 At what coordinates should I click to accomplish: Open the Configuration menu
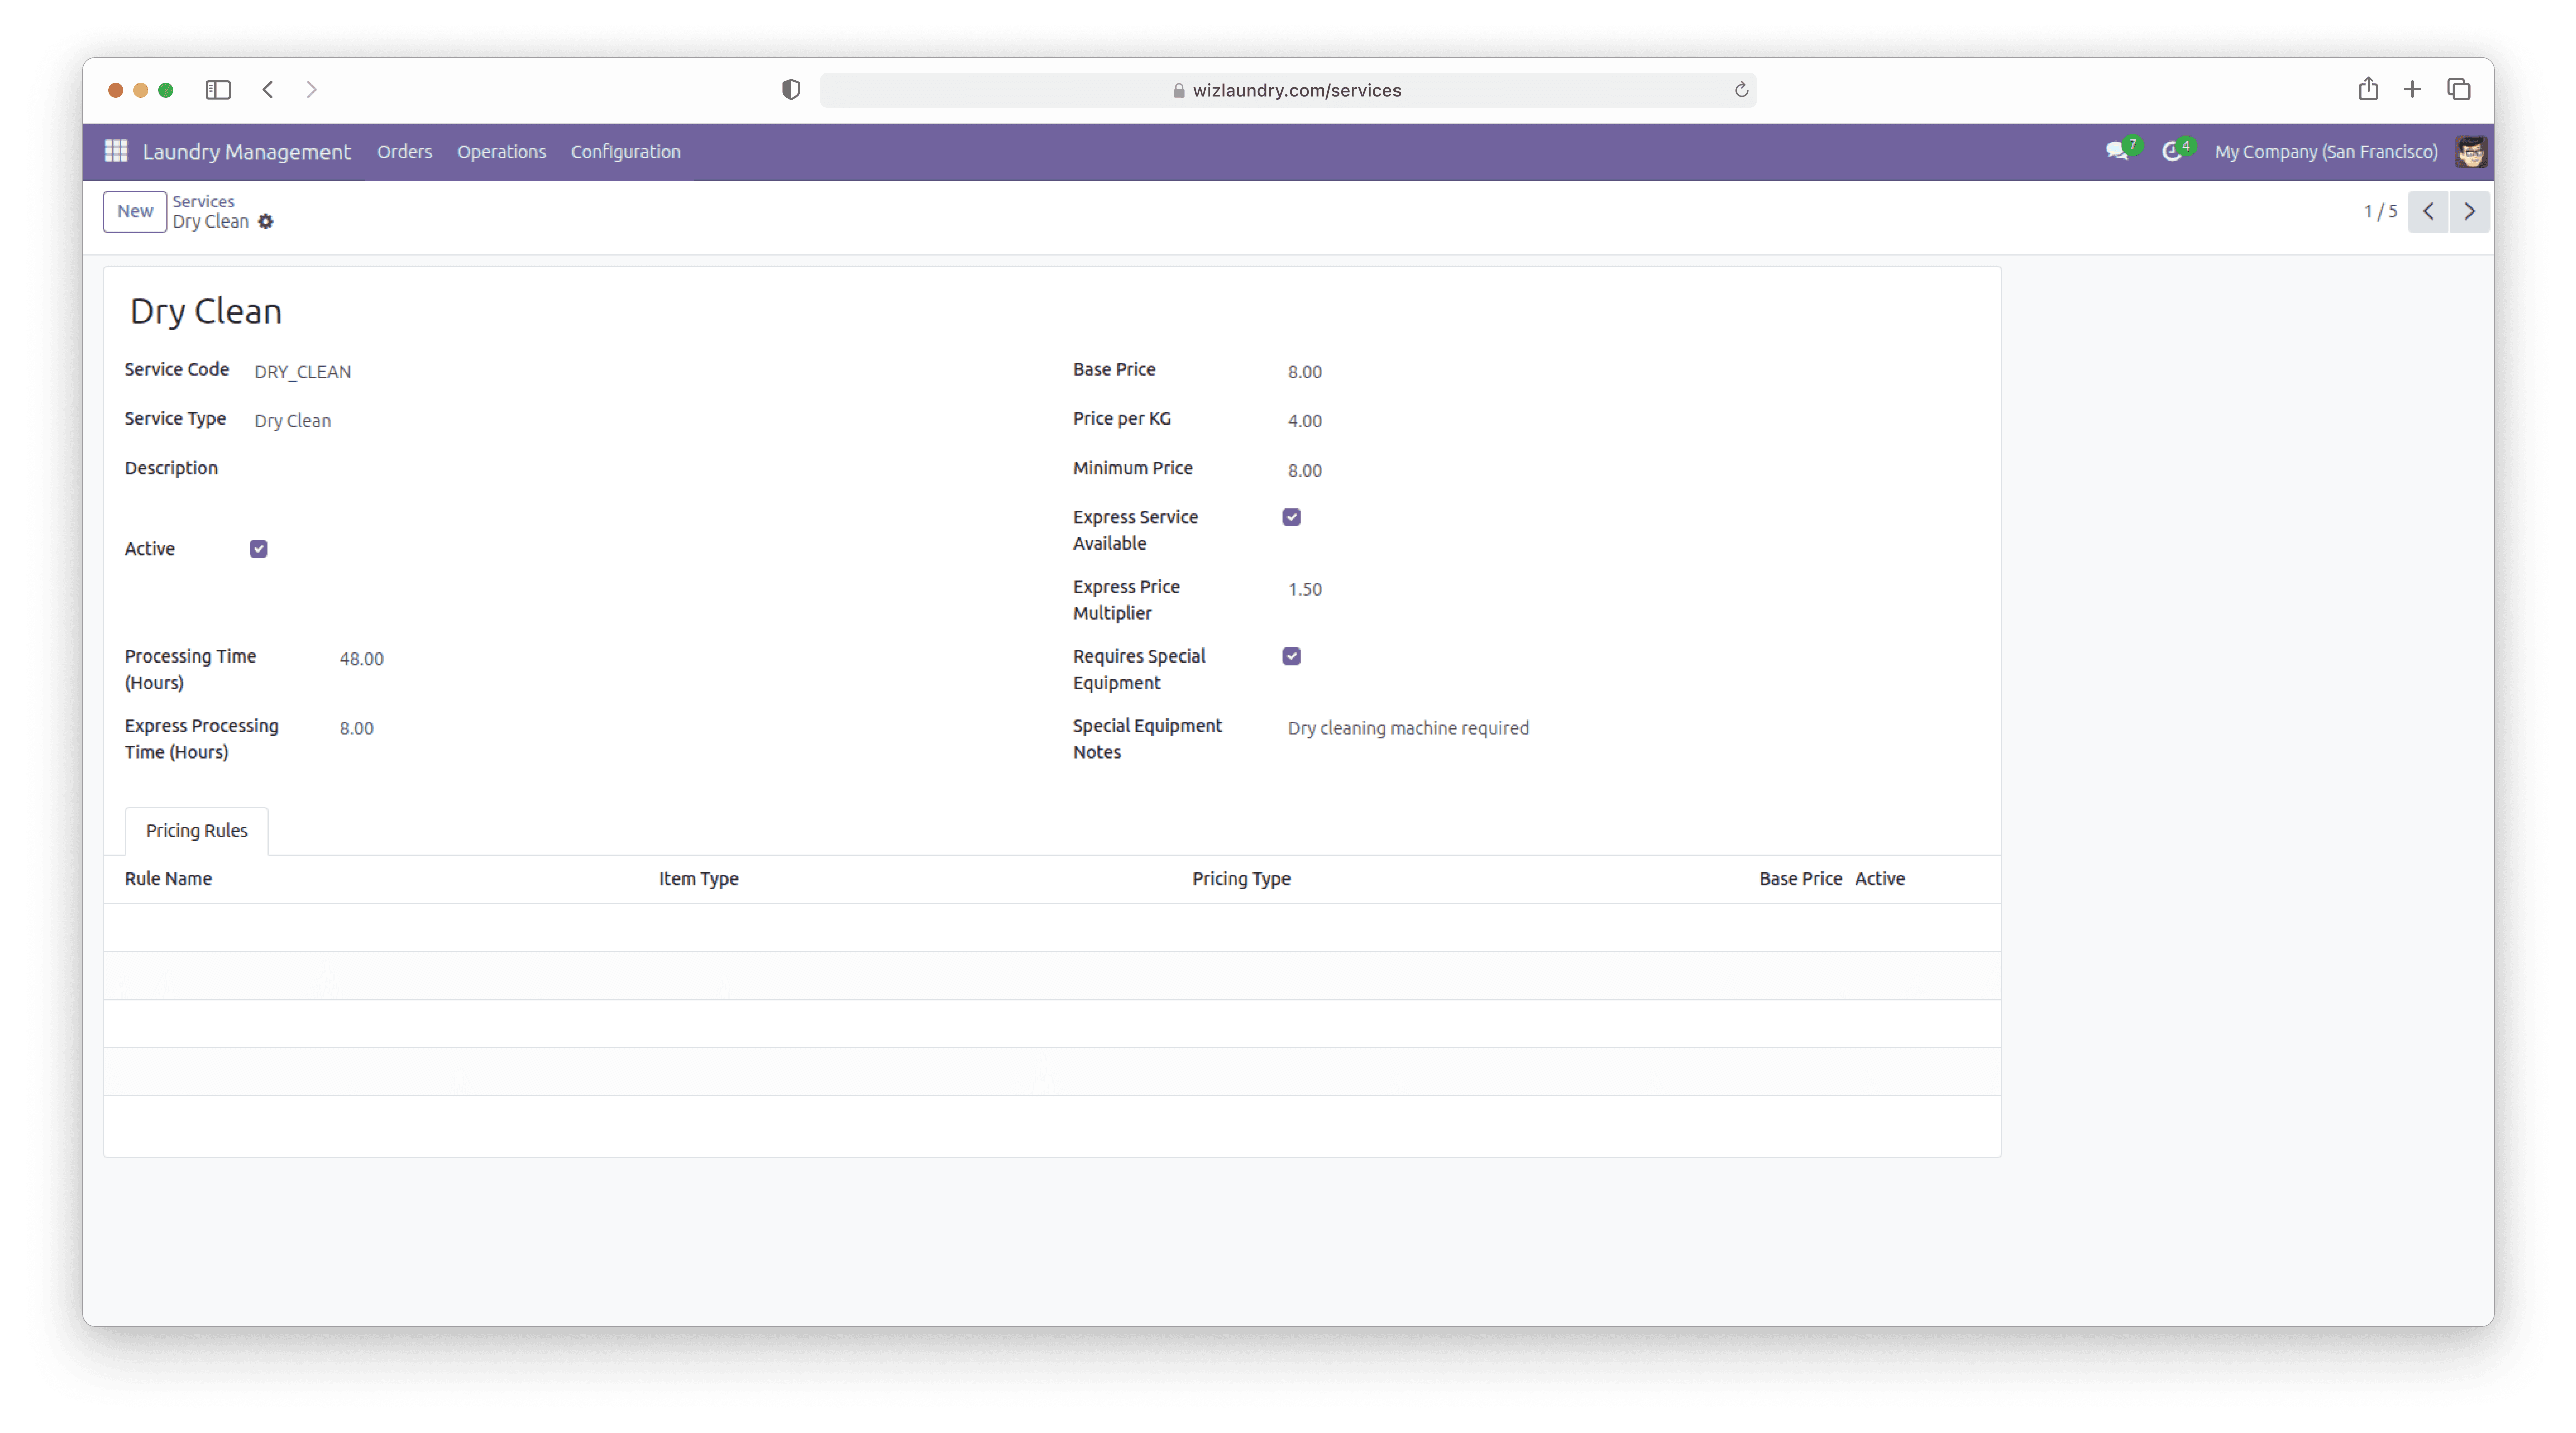625,152
